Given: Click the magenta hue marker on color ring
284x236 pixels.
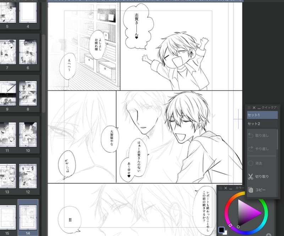Looking at the screenshot, I should tap(230, 225).
